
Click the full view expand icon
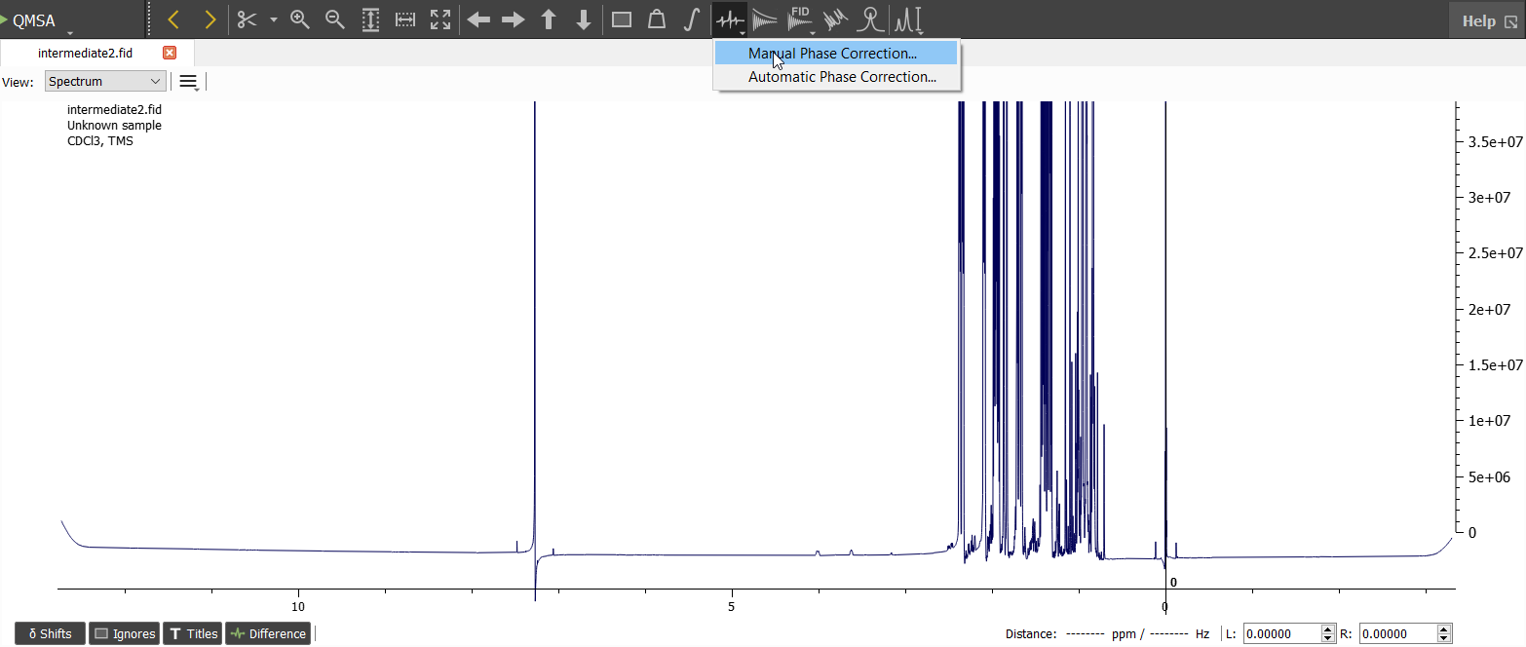440,19
